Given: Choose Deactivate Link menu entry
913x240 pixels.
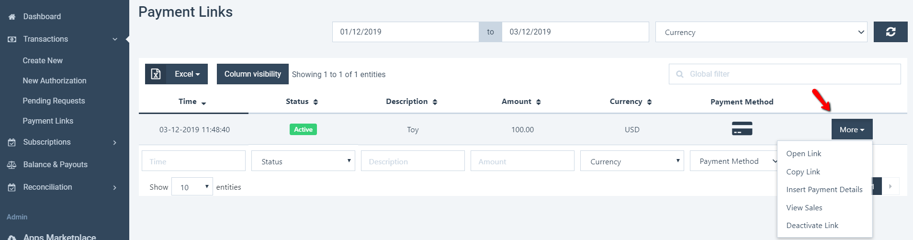Looking at the screenshot, I should tap(812, 225).
